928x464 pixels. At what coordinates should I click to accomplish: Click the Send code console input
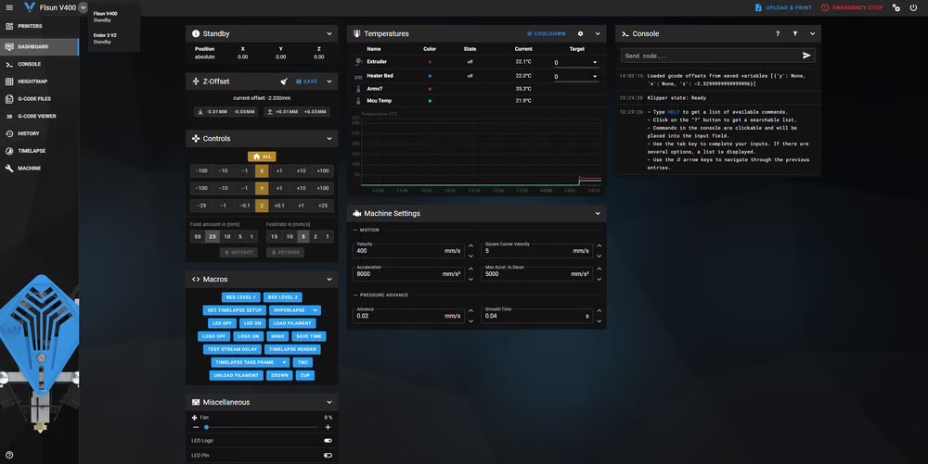(x=710, y=56)
